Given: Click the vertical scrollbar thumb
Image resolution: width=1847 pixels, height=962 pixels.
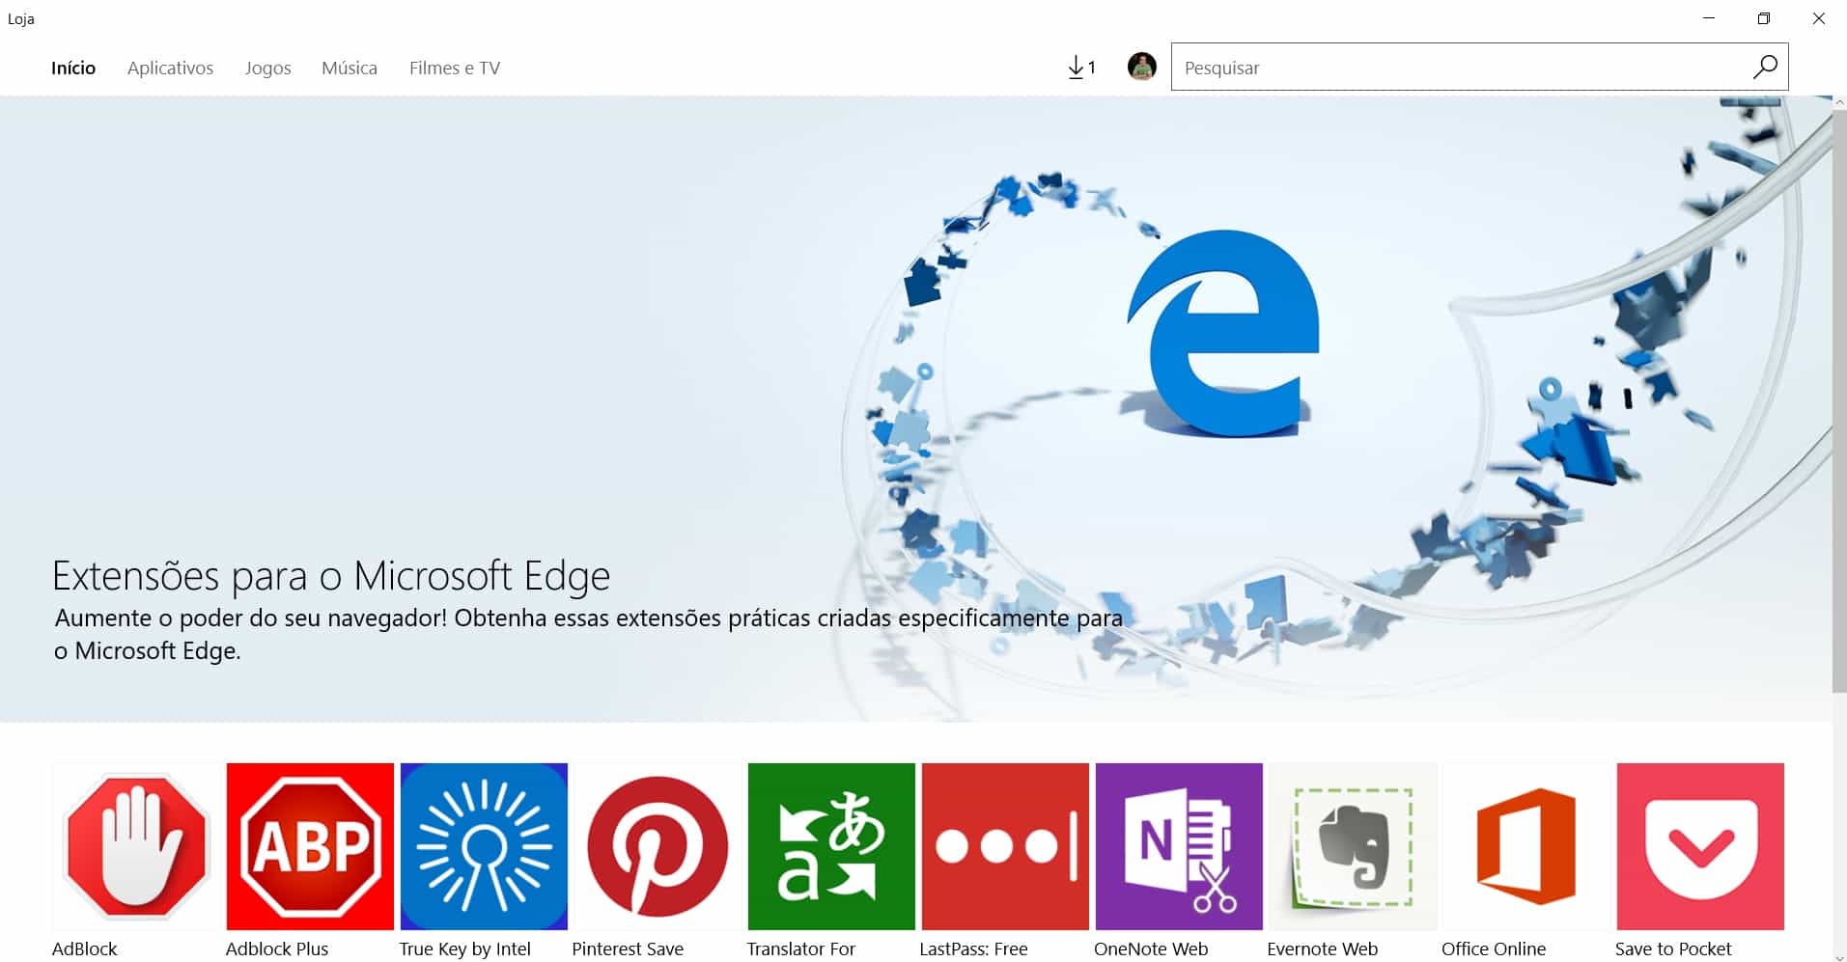Looking at the screenshot, I should 1839,400.
